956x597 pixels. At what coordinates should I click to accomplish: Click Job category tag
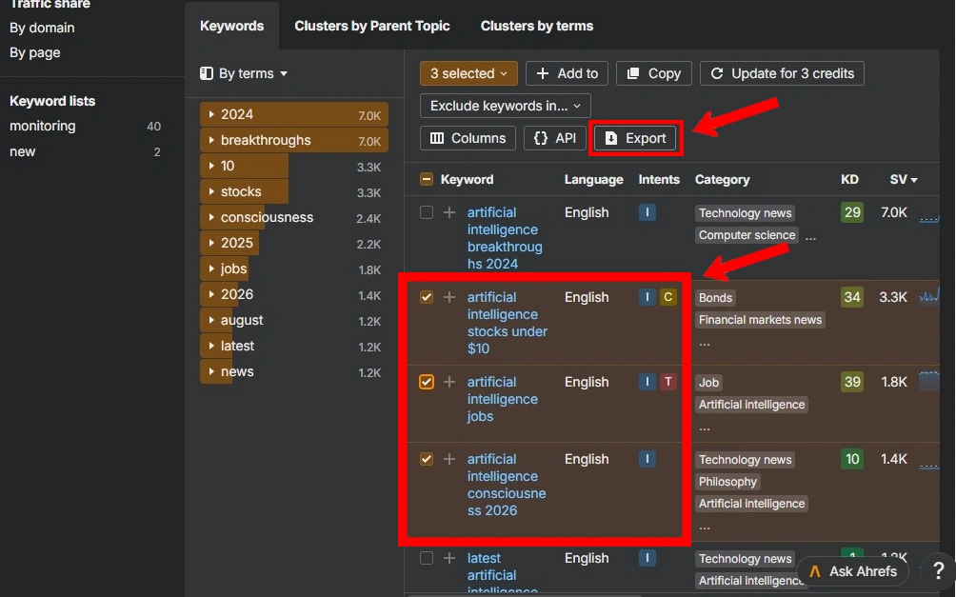(708, 383)
